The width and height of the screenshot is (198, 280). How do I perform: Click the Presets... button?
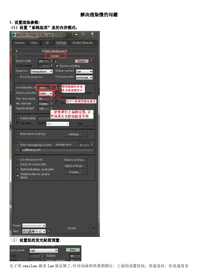coord(75,172)
